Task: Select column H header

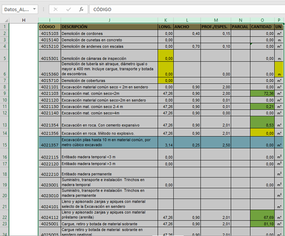Action: point(24,20)
